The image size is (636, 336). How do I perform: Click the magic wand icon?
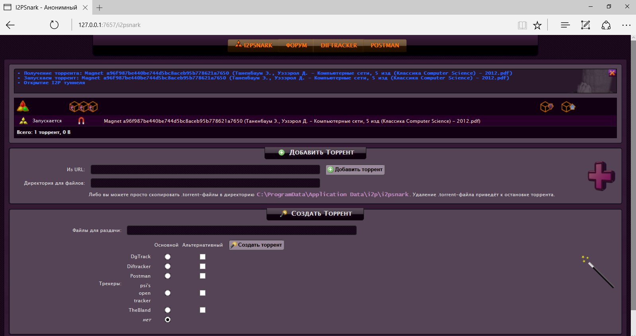(x=598, y=272)
